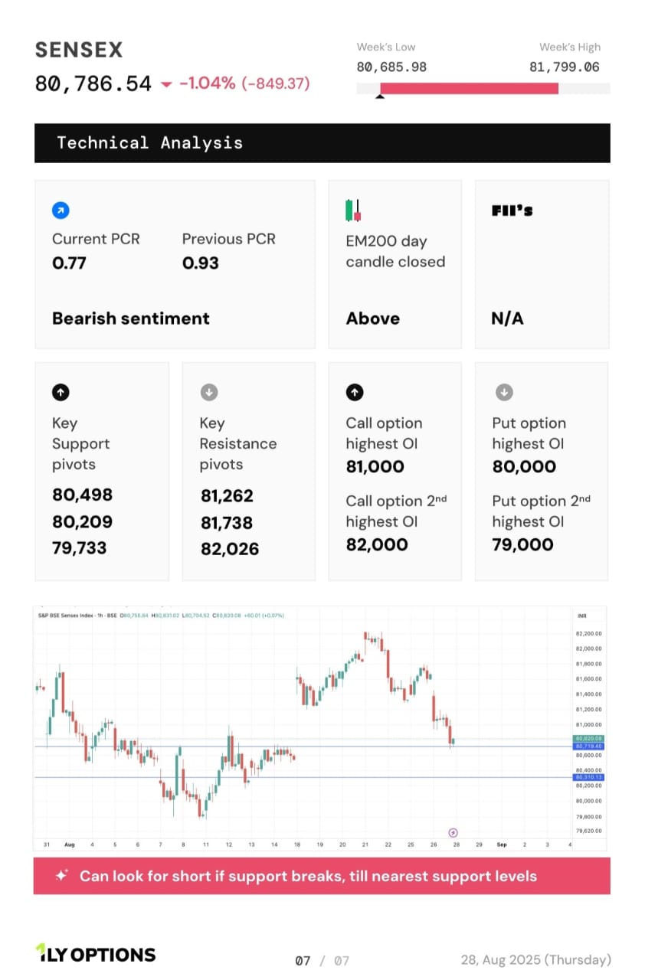Click the up-arrow icon above Call option highest OI

(x=354, y=392)
